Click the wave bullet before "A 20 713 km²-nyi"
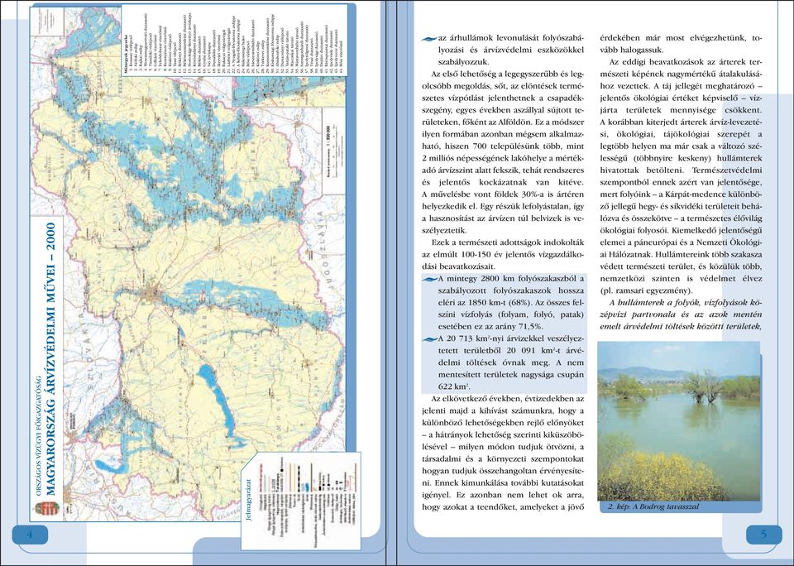794x566 pixels. pyautogui.click(x=429, y=339)
